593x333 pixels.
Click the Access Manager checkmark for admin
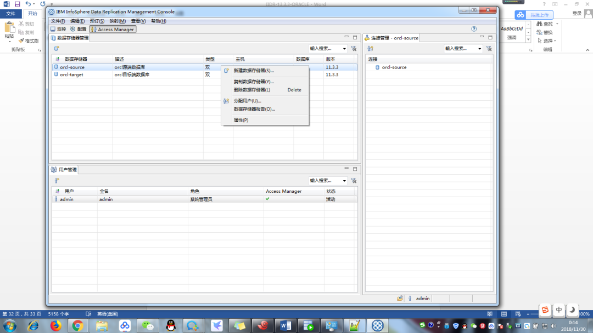point(267,199)
